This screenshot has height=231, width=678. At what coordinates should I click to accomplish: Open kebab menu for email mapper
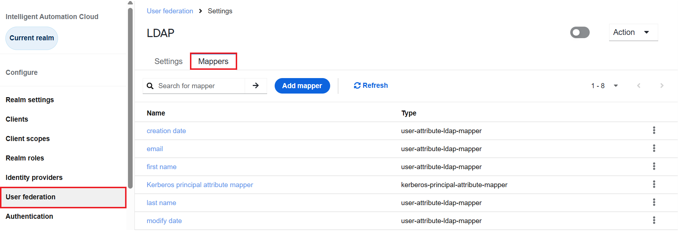tap(654, 148)
